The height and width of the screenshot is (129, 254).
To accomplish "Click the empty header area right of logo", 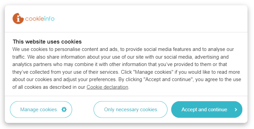I will pos(151,19).
